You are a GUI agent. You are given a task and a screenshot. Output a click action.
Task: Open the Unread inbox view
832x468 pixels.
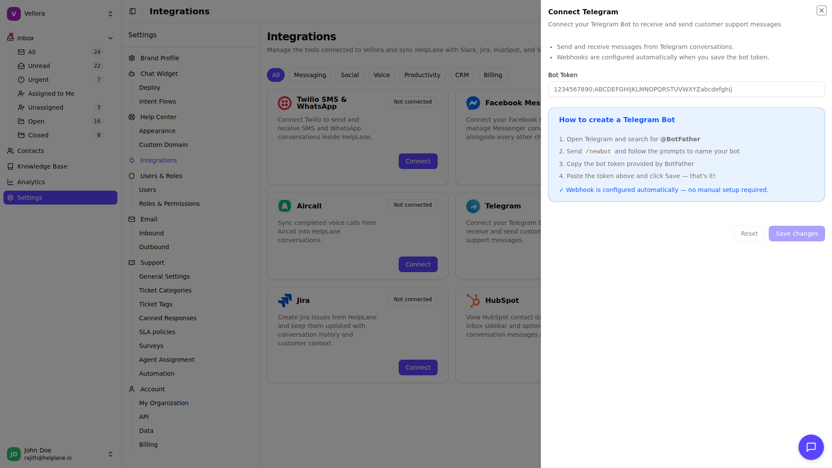click(x=60, y=66)
